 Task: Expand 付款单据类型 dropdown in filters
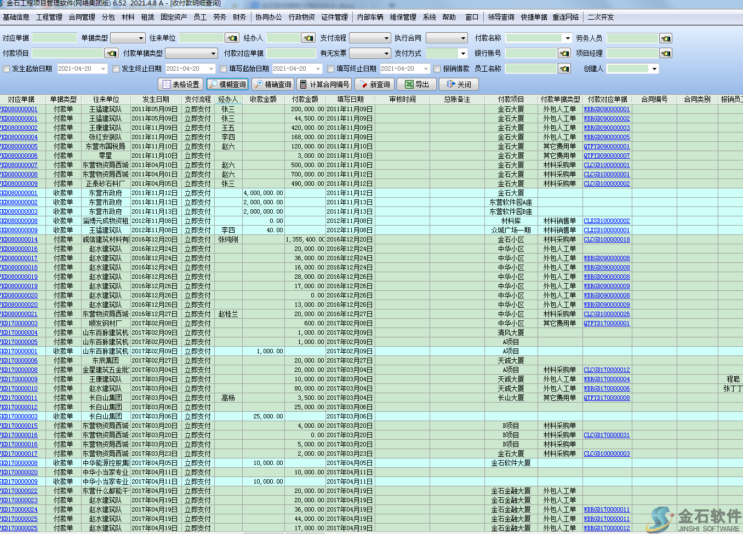(x=214, y=53)
